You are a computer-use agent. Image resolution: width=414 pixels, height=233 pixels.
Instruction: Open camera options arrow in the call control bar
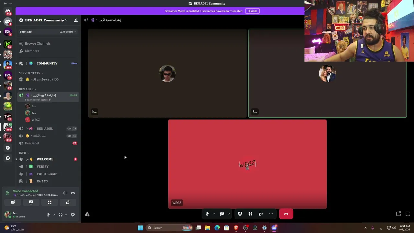[x=229, y=214]
